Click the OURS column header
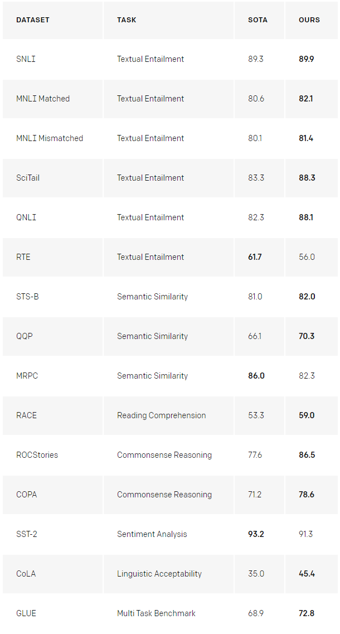This screenshot has height=634, width=340. tap(309, 20)
